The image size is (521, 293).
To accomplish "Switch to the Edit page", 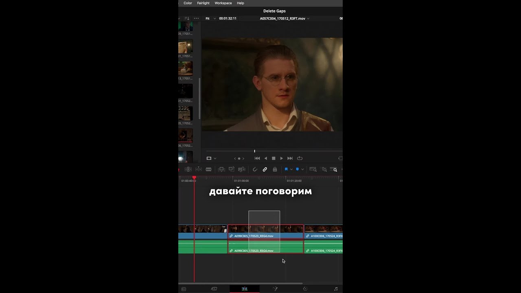I will click(245, 289).
